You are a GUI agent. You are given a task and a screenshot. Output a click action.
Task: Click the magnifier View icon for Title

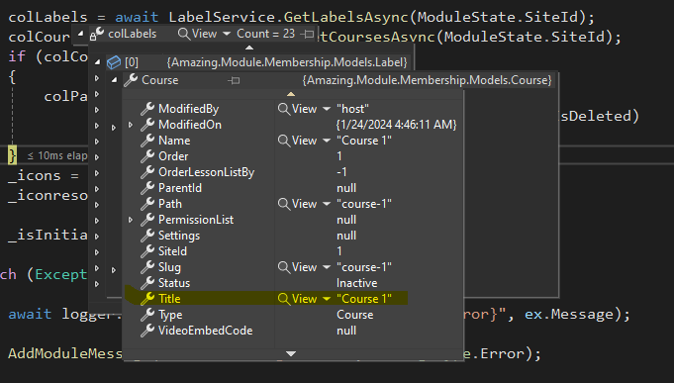[x=284, y=299]
